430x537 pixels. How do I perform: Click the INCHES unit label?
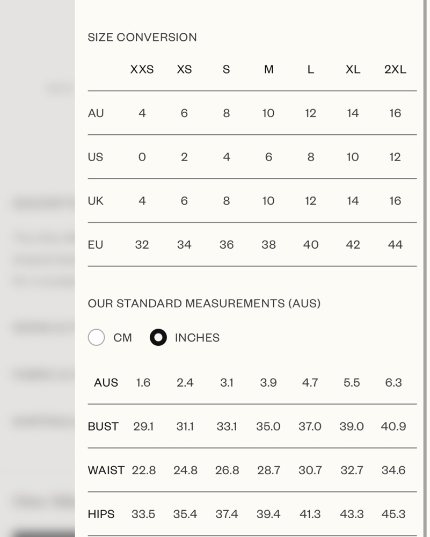pyautogui.click(x=197, y=338)
